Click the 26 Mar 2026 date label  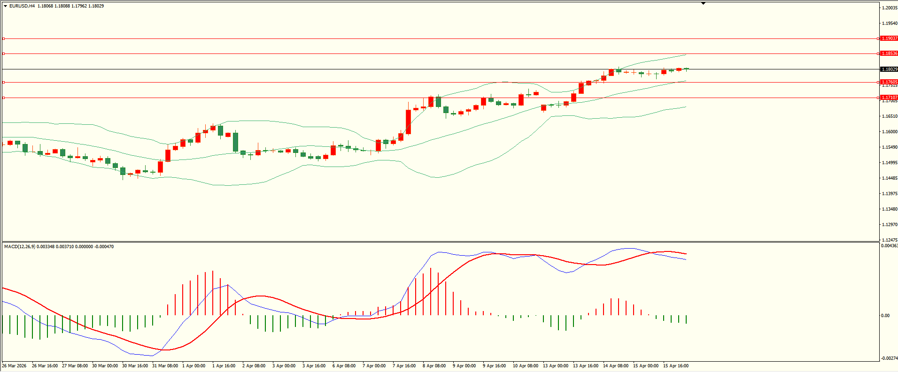pyautogui.click(x=14, y=366)
